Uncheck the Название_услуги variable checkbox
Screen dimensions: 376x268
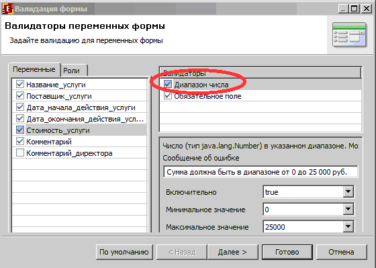(x=20, y=84)
